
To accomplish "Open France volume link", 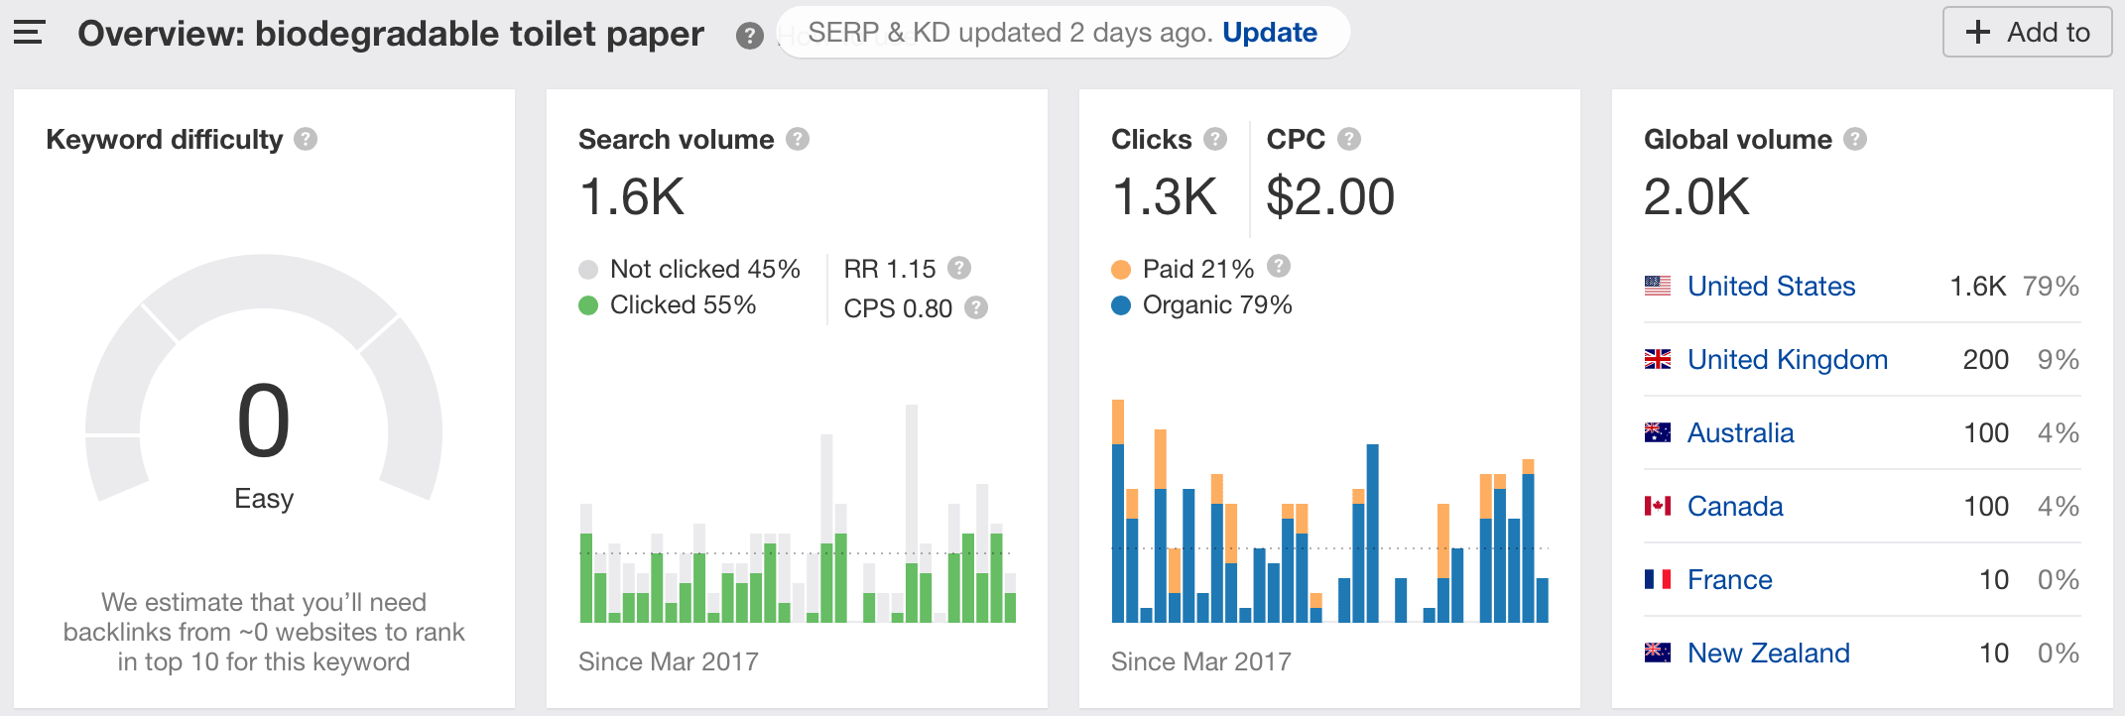I will point(1729,580).
